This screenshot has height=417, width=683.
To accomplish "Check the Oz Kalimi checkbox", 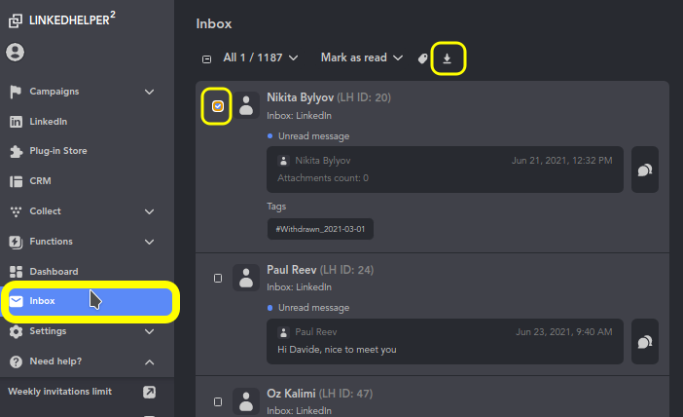I will pyautogui.click(x=218, y=401).
